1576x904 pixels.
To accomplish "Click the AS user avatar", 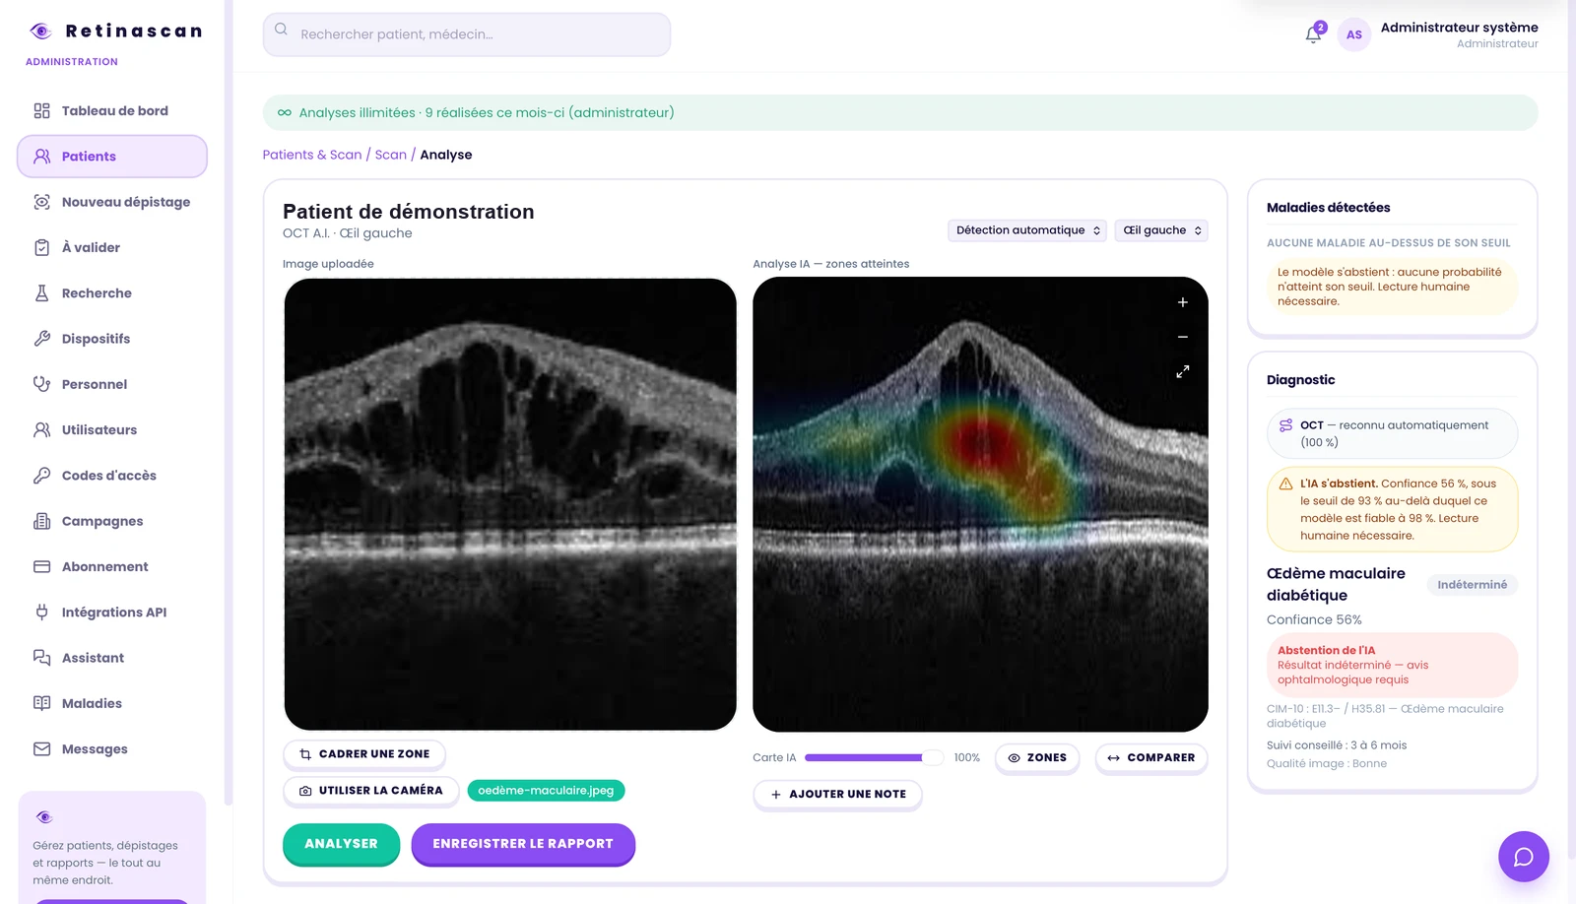I will tap(1354, 34).
